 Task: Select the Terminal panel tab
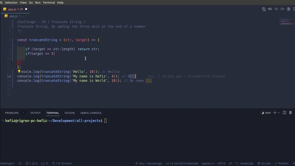pyautogui.click(x=53, y=113)
